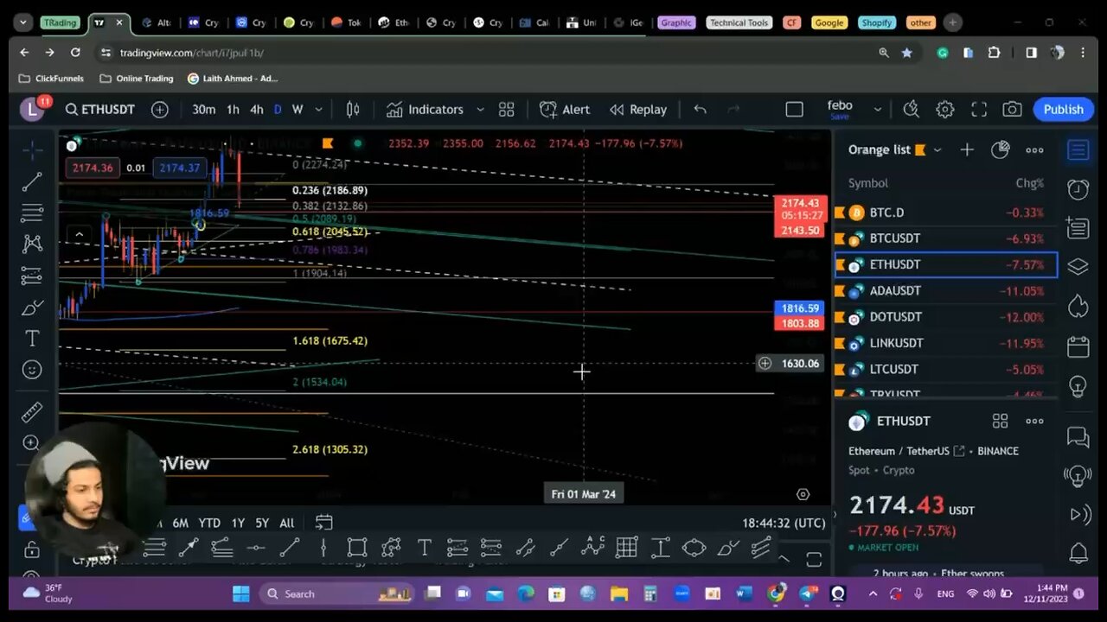This screenshot has height=622, width=1107.
Task: Open the ideas lightbulb panel
Action: [1078, 386]
